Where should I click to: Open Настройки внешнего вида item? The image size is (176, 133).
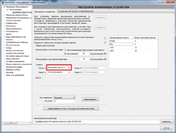[x=17, y=56]
